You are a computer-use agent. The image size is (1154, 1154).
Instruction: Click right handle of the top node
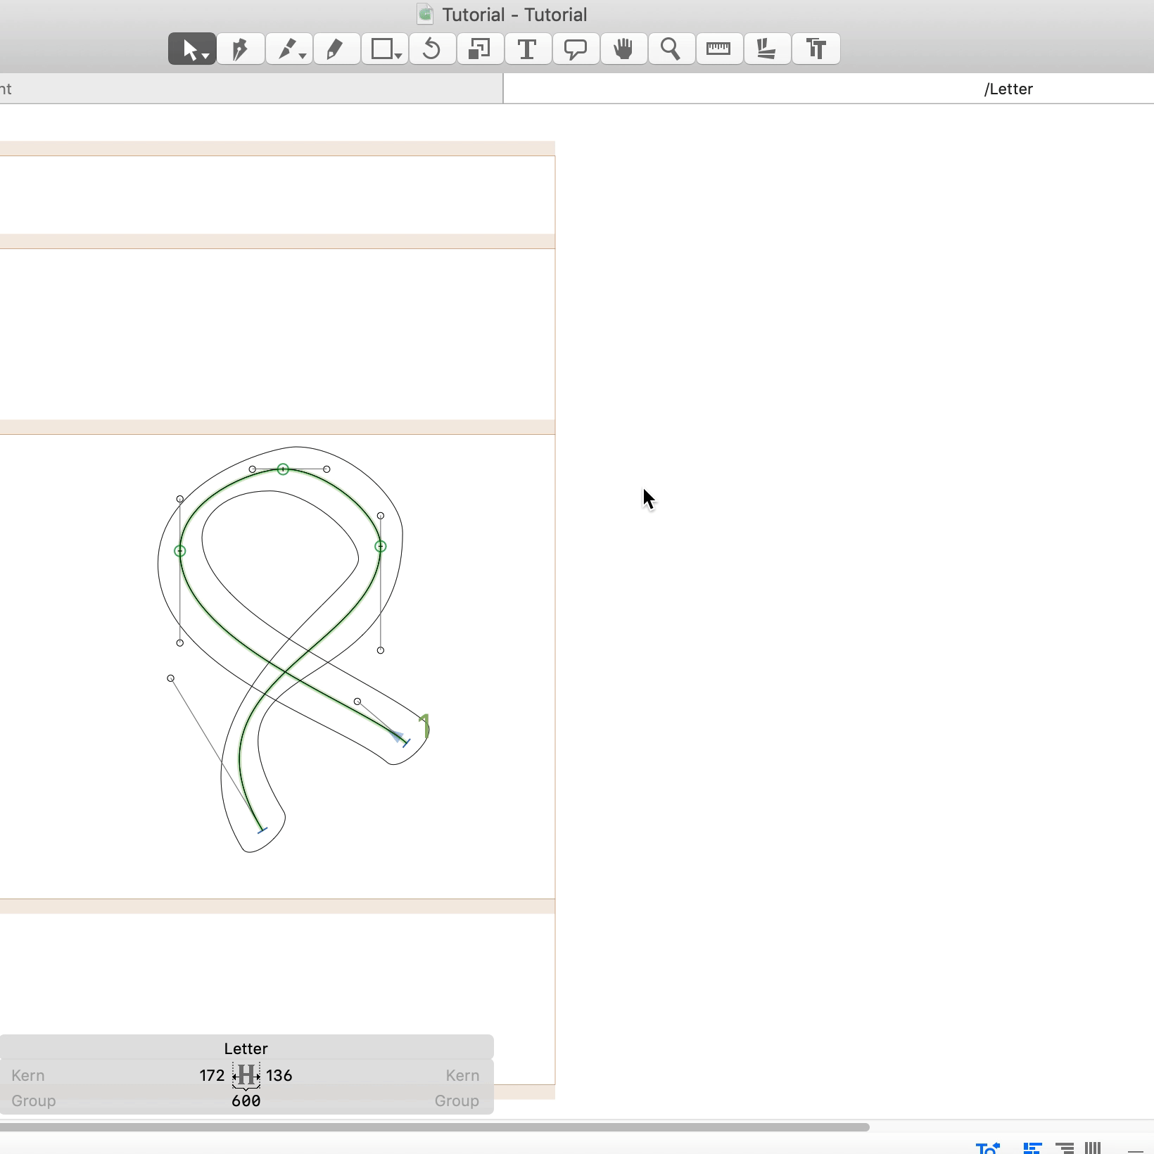pyautogui.click(x=326, y=469)
